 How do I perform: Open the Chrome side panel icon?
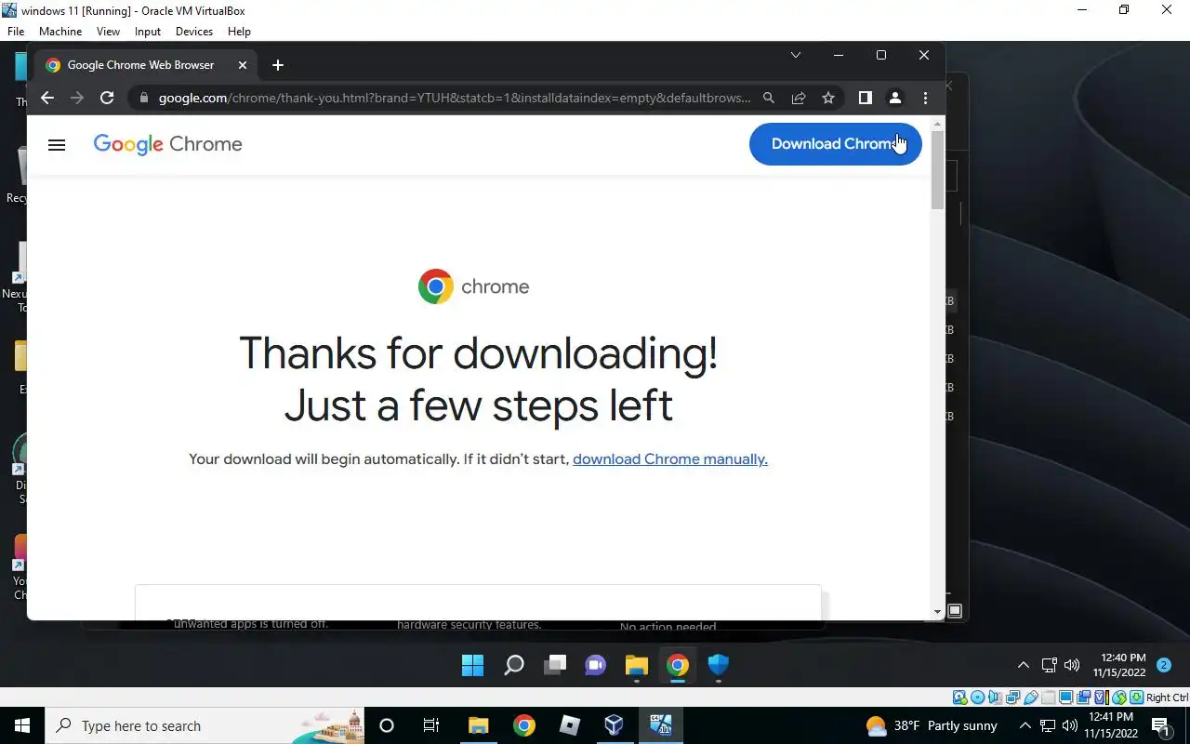865,98
